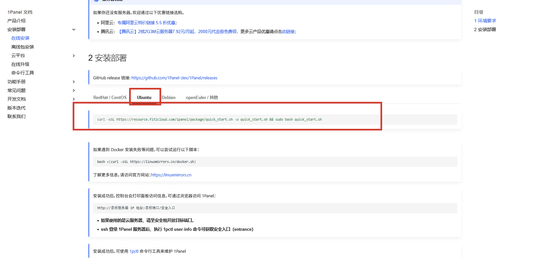This screenshot has height=258, width=541.
Task: Open the GitHub releases link
Action: pos(174,78)
